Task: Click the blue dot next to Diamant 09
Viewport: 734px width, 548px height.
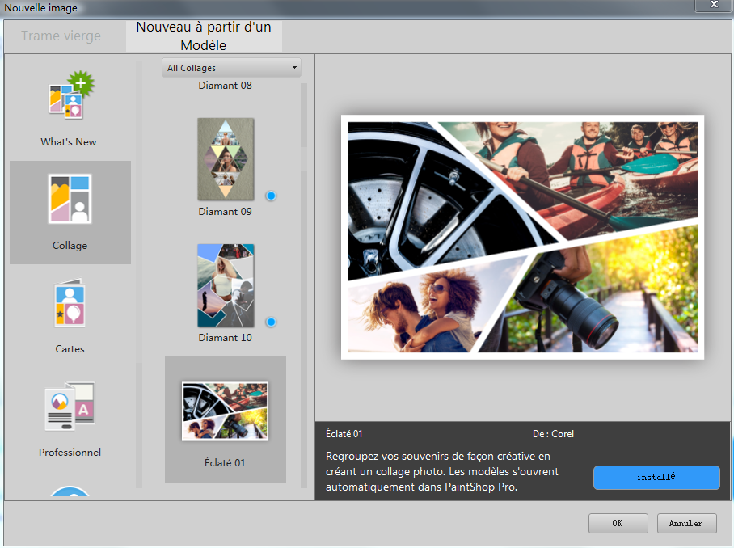Action: tap(271, 196)
